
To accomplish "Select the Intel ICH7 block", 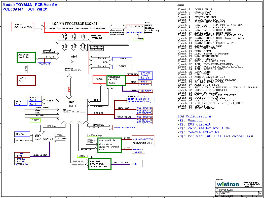I will pos(73,110).
